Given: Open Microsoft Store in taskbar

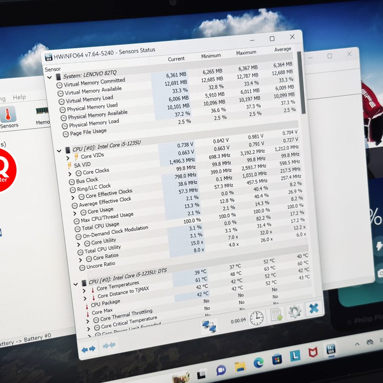Looking at the screenshot, I should pos(277,360).
